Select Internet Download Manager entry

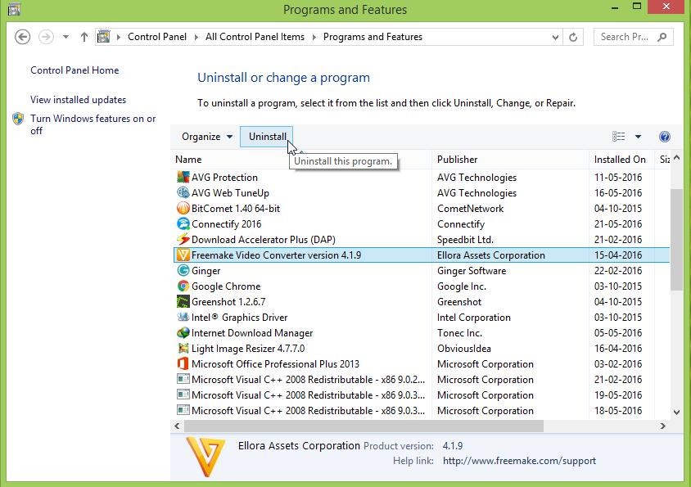422,333
